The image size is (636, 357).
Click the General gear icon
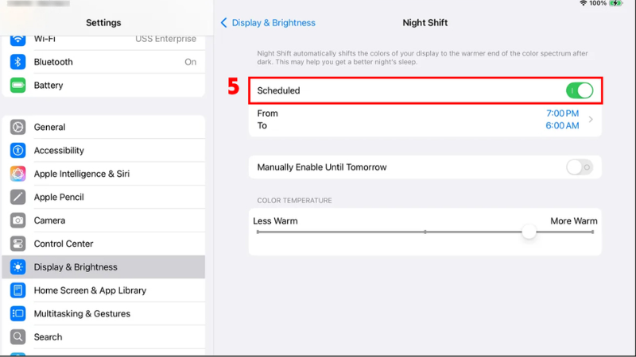[17, 127]
